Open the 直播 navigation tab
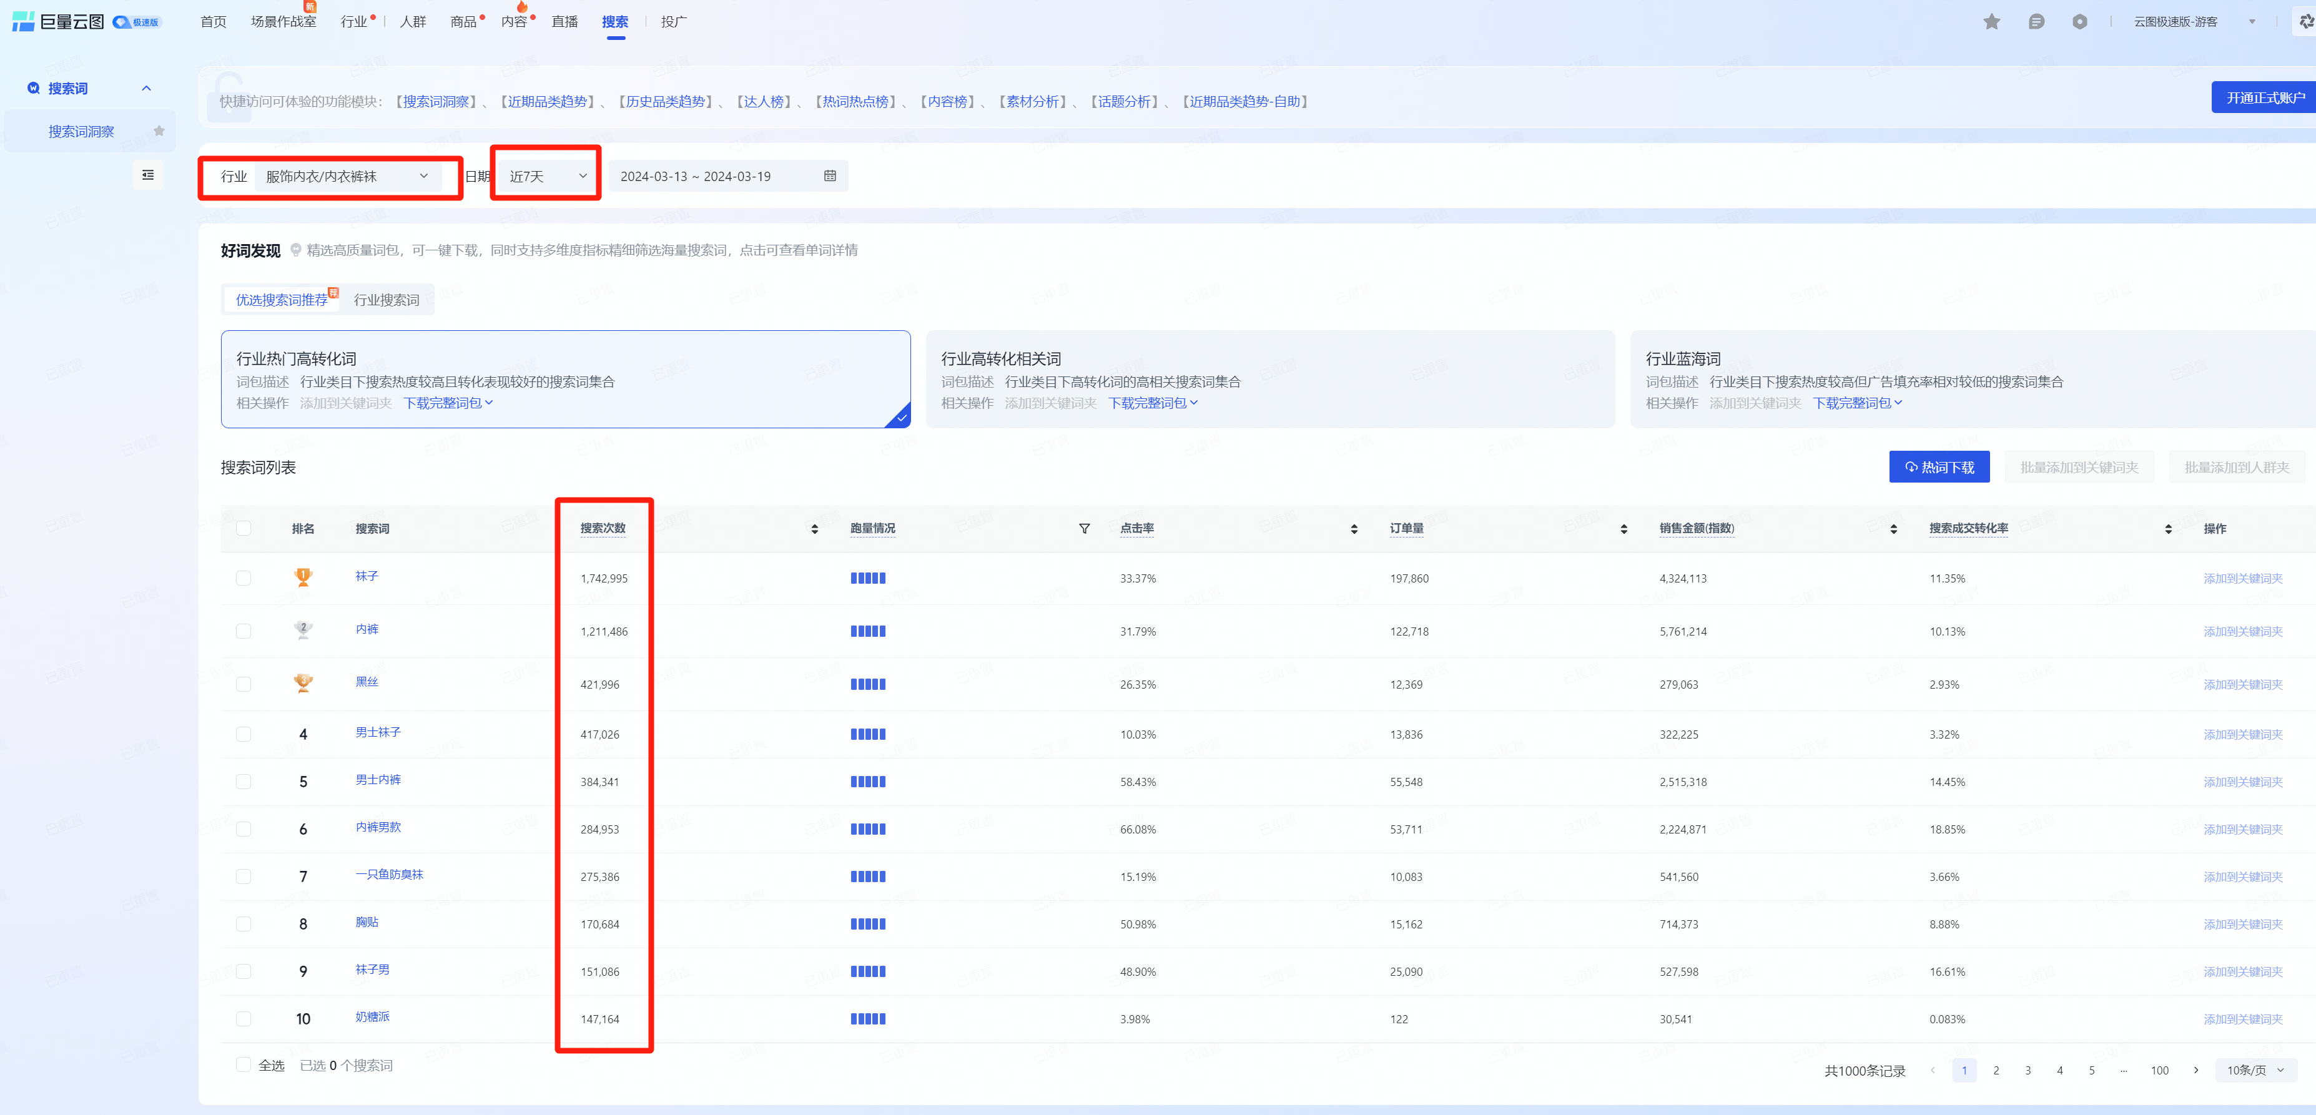The image size is (2316, 1115). (x=564, y=22)
